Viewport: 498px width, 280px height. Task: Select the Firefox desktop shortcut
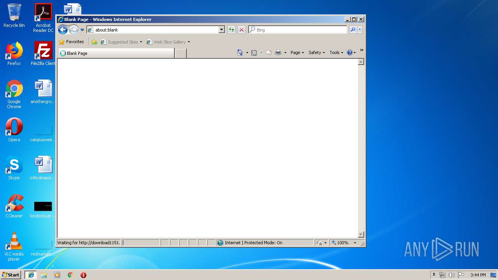[x=14, y=54]
